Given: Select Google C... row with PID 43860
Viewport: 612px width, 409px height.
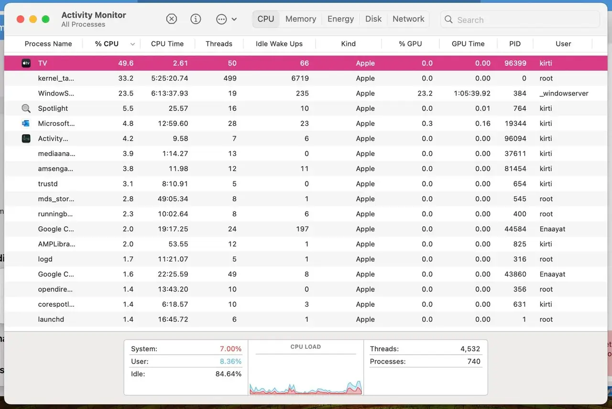Looking at the screenshot, I should click(x=306, y=274).
